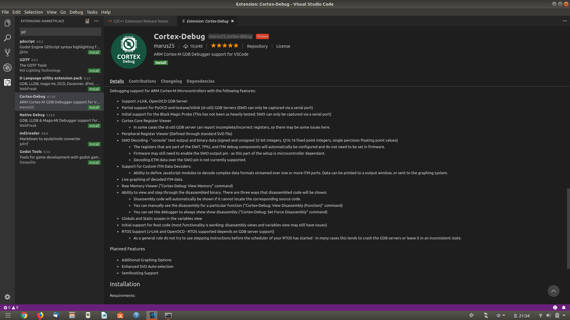Open the Source Control view icon
The height and width of the screenshot is (320, 570).
pyautogui.click(x=7, y=53)
